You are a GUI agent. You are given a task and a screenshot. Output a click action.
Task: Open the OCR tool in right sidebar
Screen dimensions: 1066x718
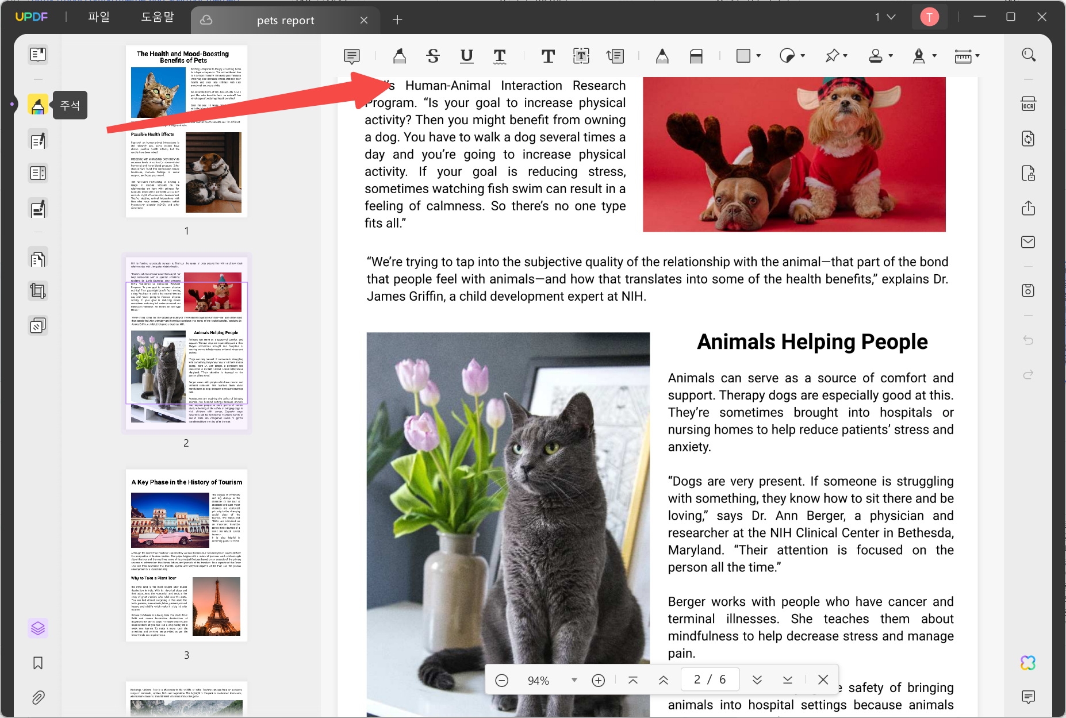coord(1028,104)
